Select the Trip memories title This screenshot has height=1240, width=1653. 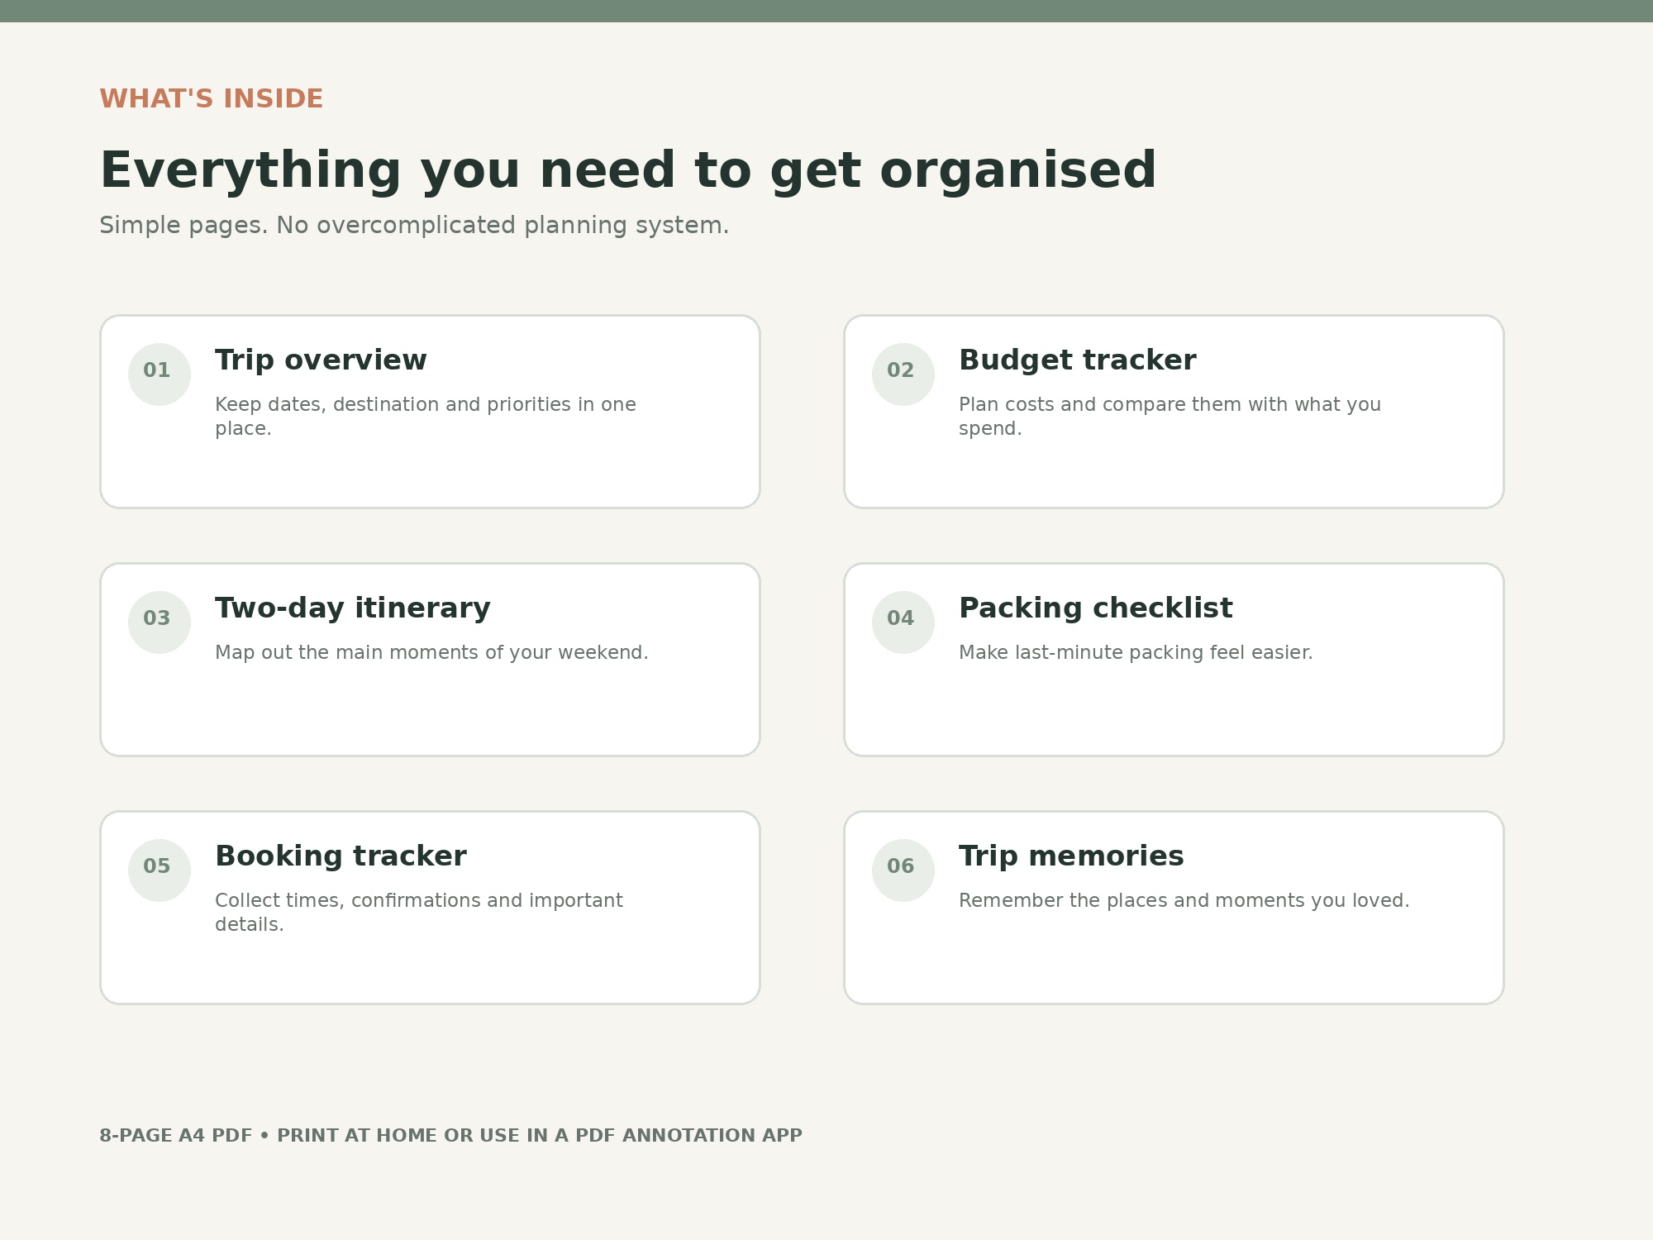point(1071,856)
